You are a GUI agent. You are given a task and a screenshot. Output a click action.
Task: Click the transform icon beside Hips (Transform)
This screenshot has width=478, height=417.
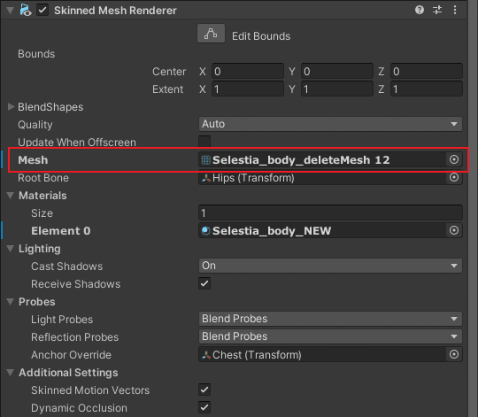(205, 178)
